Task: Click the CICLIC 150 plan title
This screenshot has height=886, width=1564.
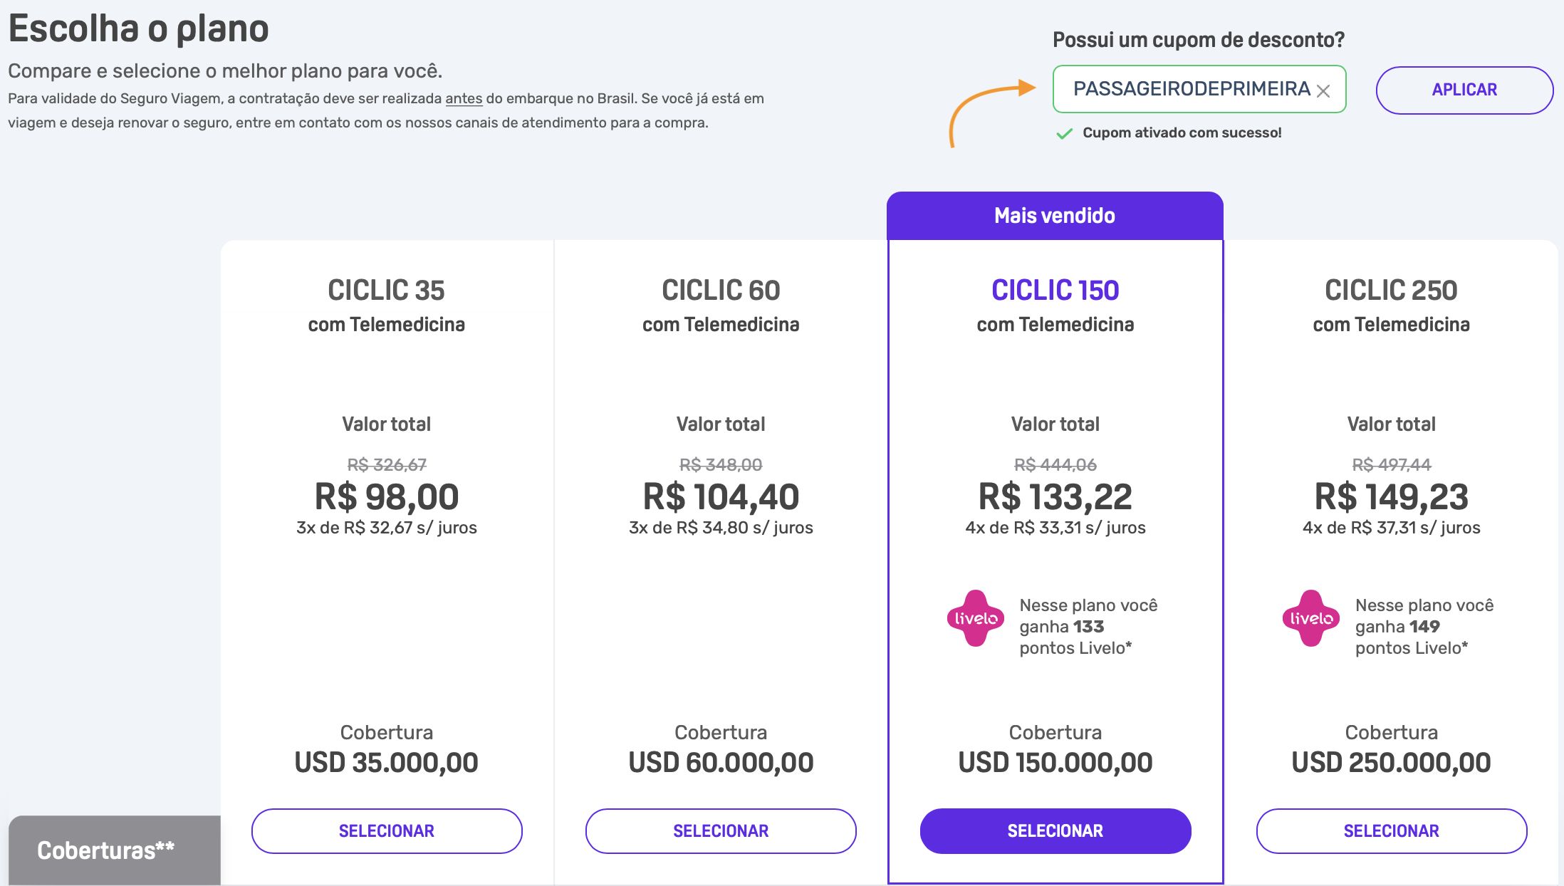Action: (1055, 290)
